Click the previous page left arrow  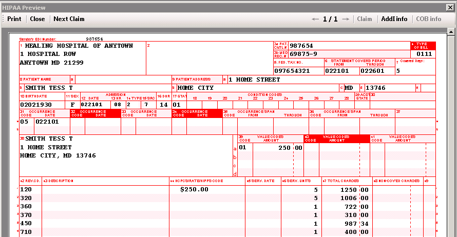pos(315,19)
